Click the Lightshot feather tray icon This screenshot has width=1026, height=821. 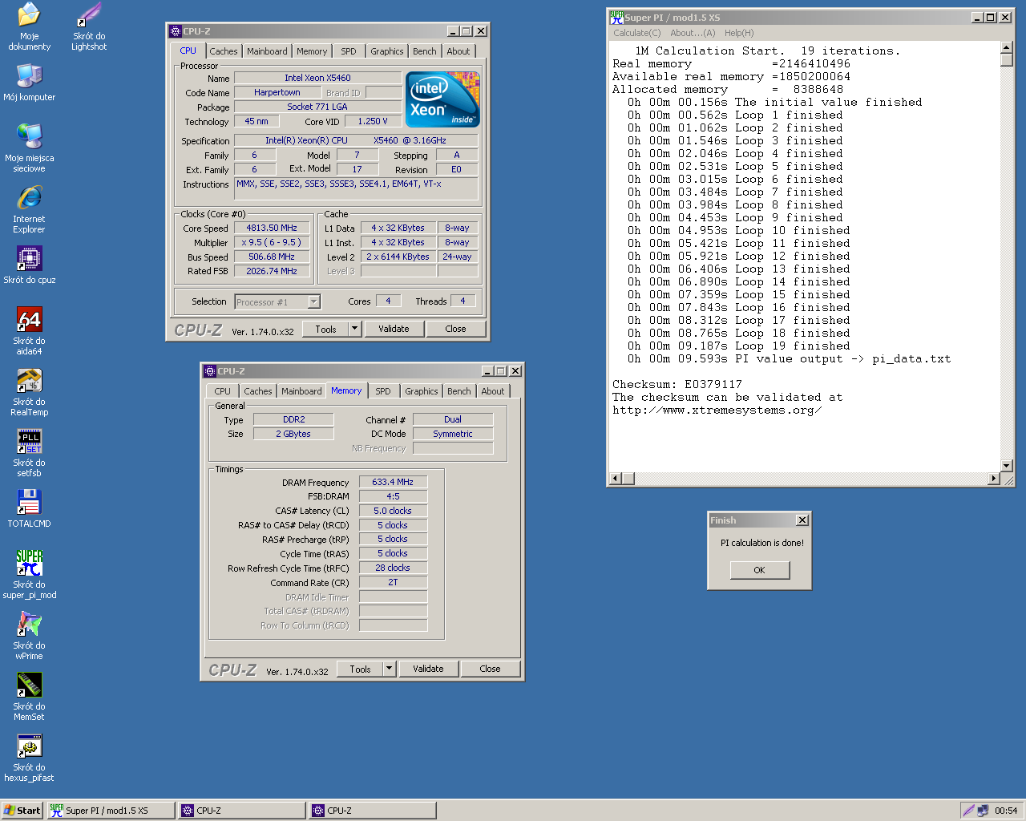pos(968,811)
